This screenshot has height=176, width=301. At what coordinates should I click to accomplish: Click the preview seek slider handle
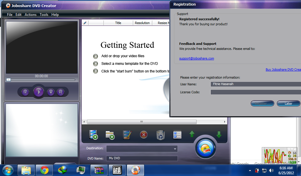[9, 80]
